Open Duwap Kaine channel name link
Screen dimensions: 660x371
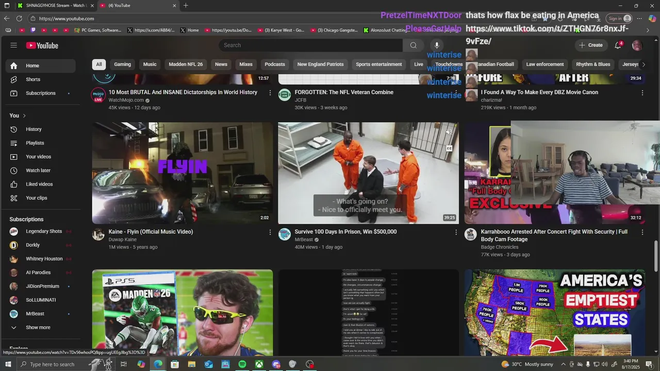pos(123,240)
